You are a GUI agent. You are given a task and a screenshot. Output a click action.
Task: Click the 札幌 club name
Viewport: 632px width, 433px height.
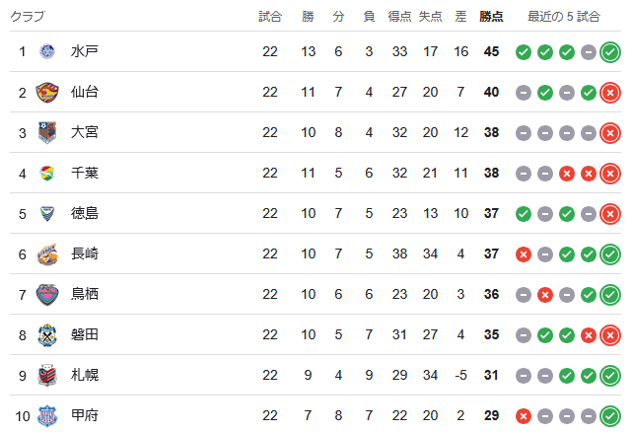(85, 375)
